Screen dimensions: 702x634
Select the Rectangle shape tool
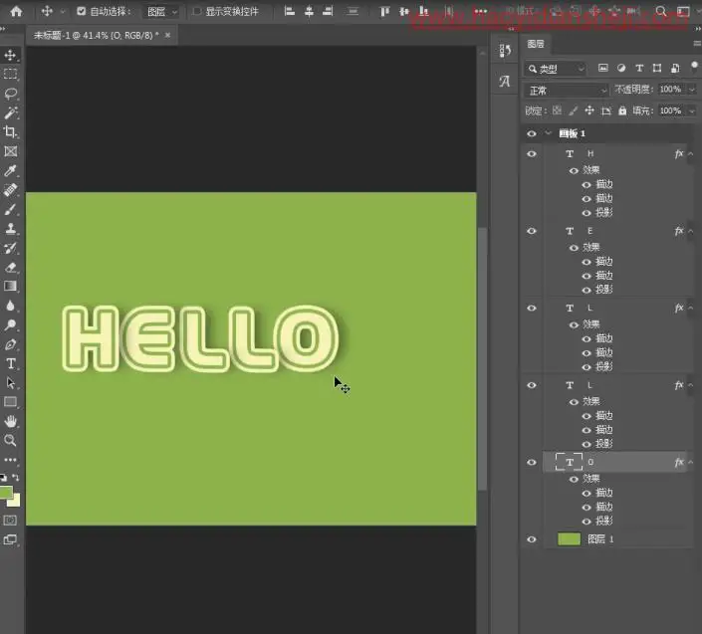[10, 402]
